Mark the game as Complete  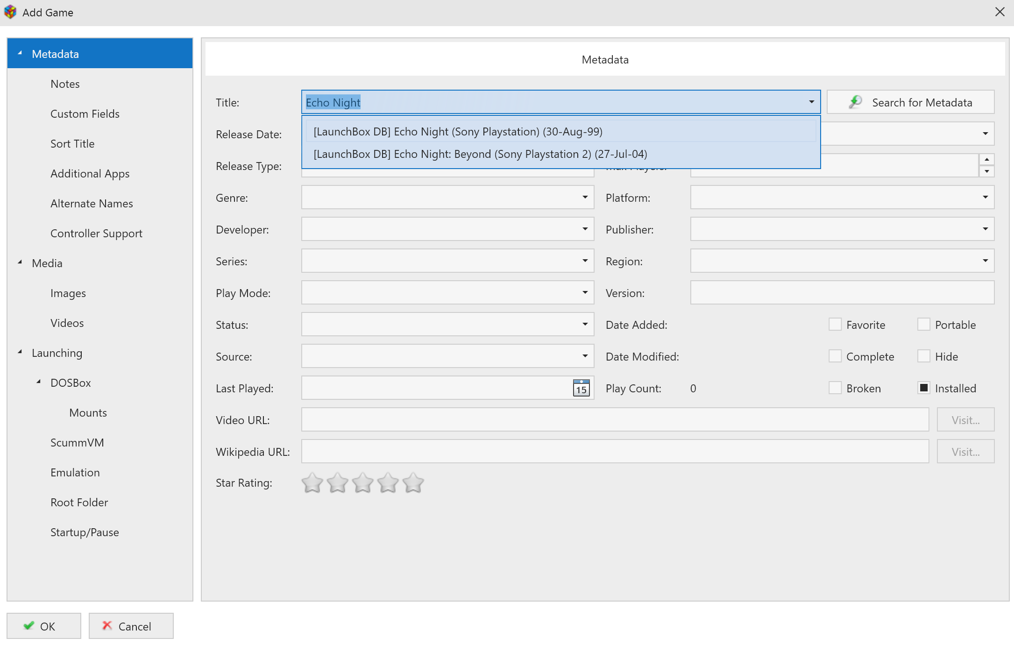click(835, 356)
